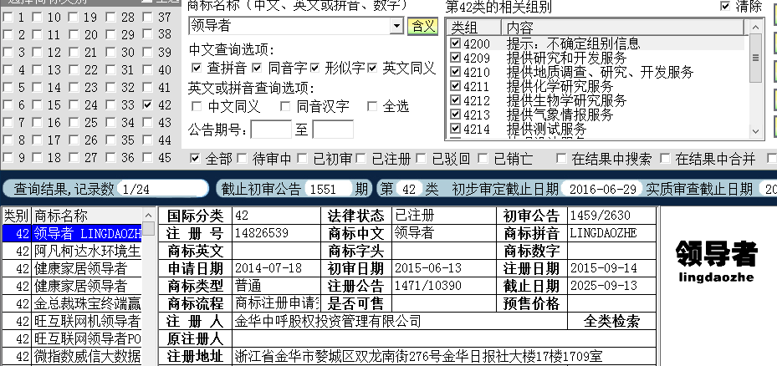Image resolution: width=777 pixels, height=366 pixels.
Task: Click the 1551 preliminary announcement issue field
Action: 329,189
